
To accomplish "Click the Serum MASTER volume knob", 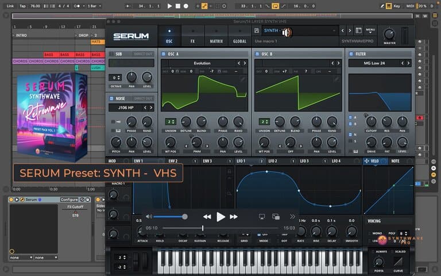I will (x=389, y=34).
